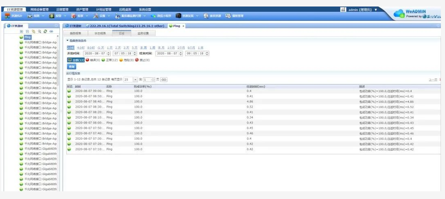Switch to the 状态报表 tab
The height and width of the screenshot is (199, 445).
pos(100,33)
